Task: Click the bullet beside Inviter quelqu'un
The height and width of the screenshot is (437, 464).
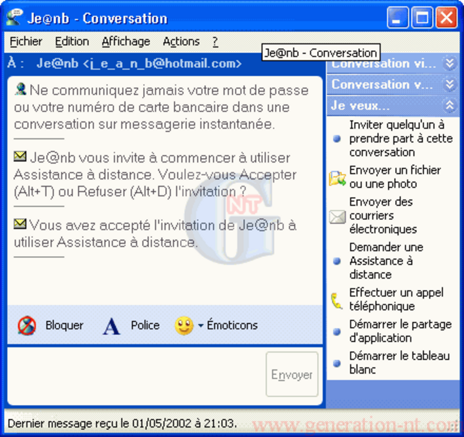Action: point(337,138)
